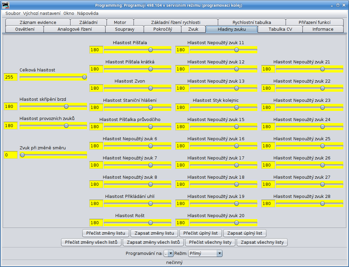Switch to the Tabulka CV tab
Image resolution: width=349 pixels, height=267 pixels.
tap(280, 29)
